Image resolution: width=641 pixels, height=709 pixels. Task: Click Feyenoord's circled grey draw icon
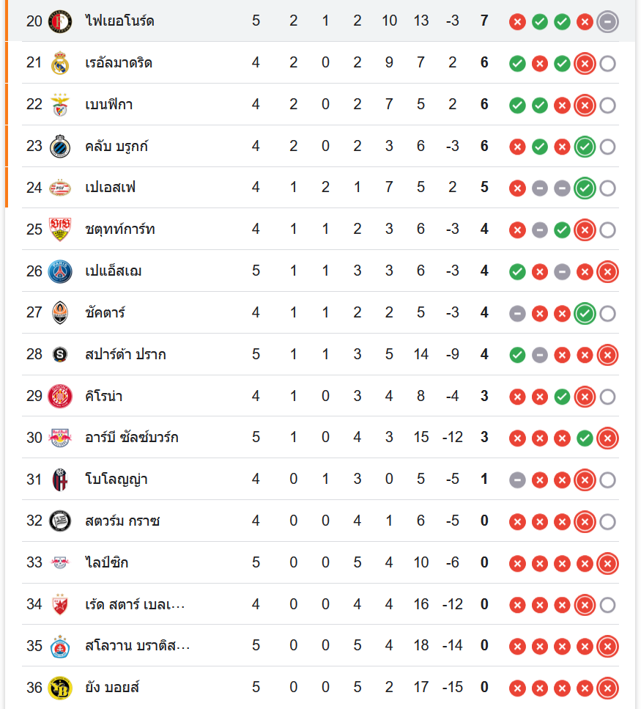click(607, 21)
